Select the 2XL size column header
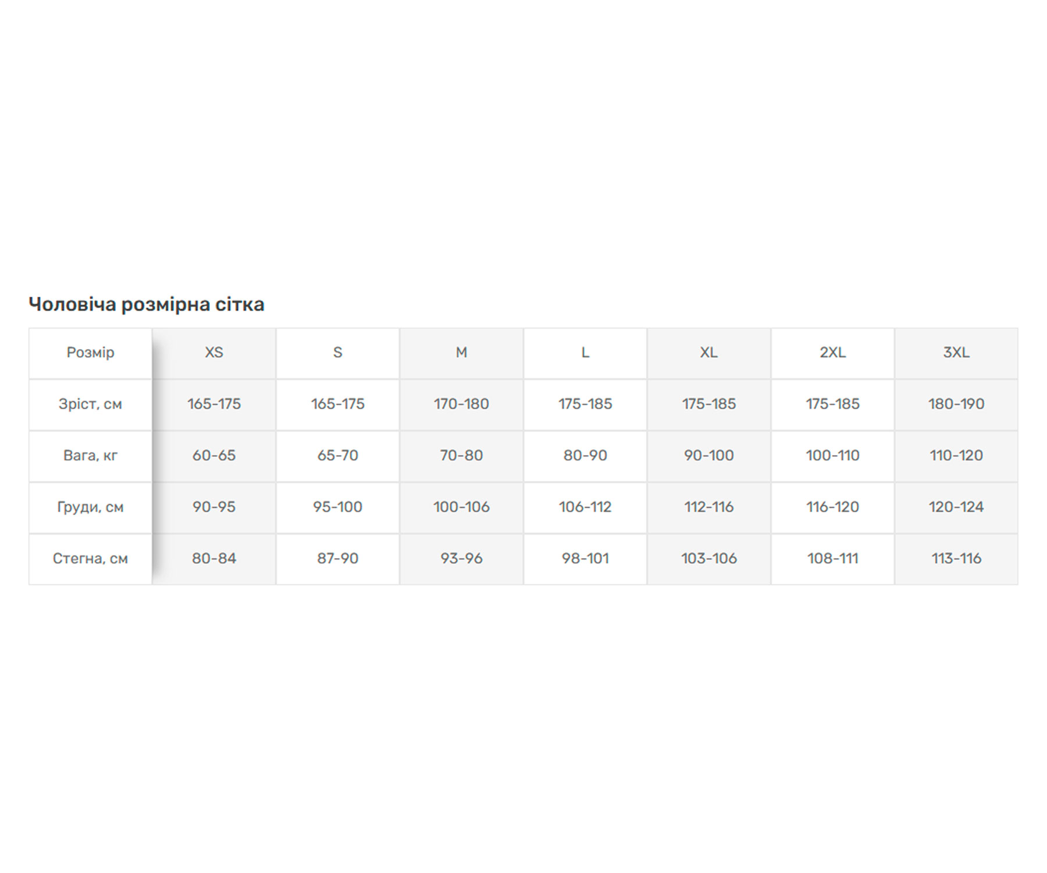Screen dimensions: 1047x873 [832, 353]
